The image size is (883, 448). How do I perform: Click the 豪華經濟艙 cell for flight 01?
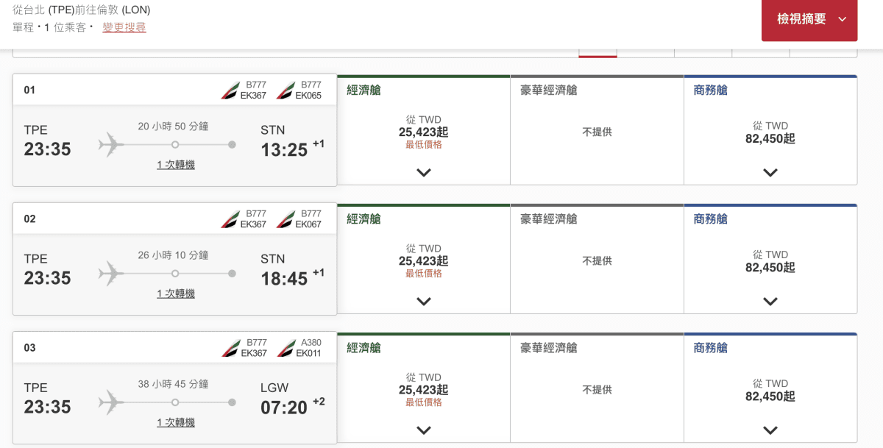[597, 130]
